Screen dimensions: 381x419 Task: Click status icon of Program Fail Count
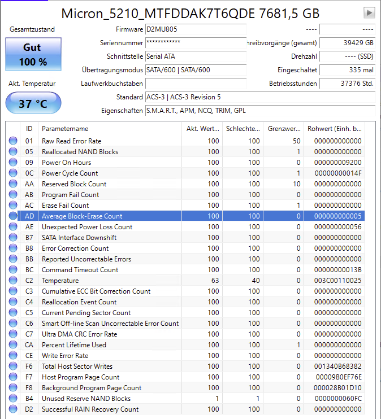[13, 194]
